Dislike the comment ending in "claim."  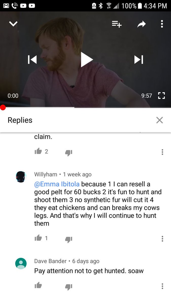[x=69, y=152]
